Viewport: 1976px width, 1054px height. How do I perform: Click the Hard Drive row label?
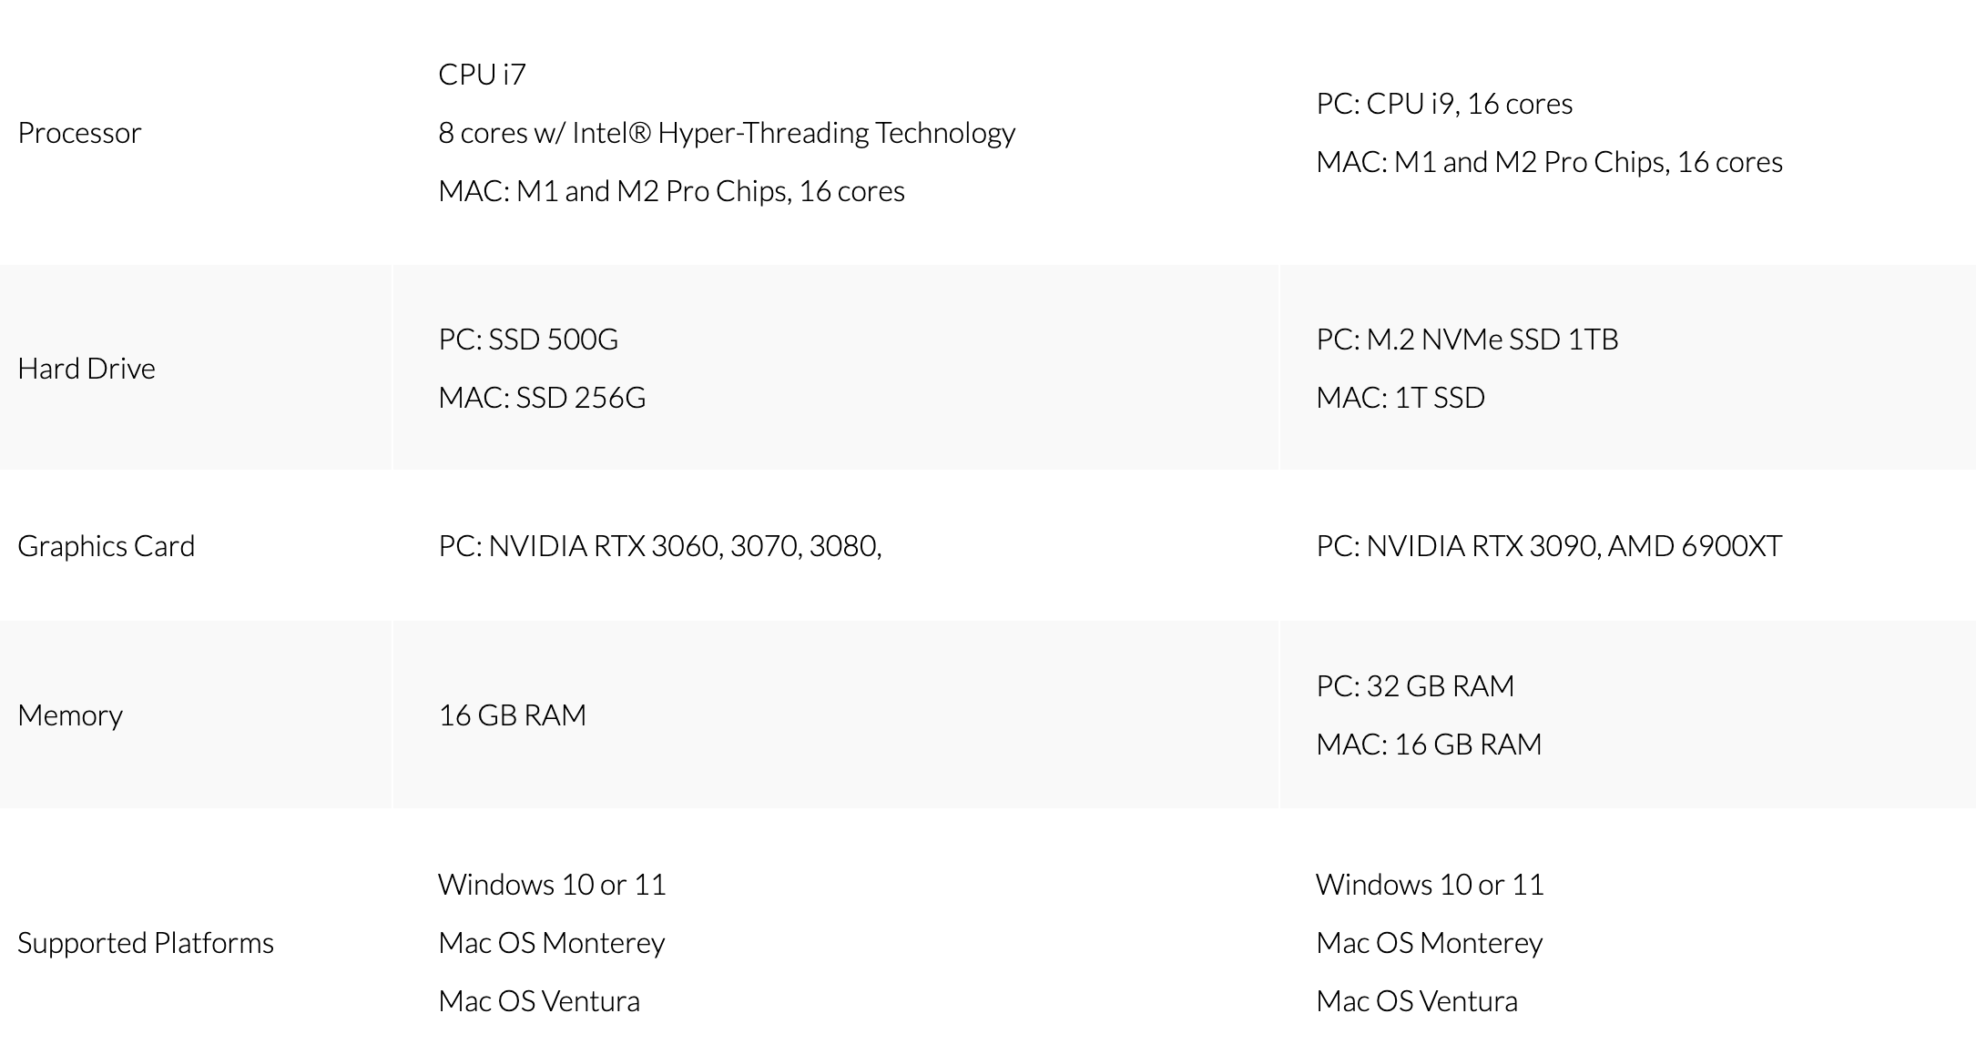[87, 369]
